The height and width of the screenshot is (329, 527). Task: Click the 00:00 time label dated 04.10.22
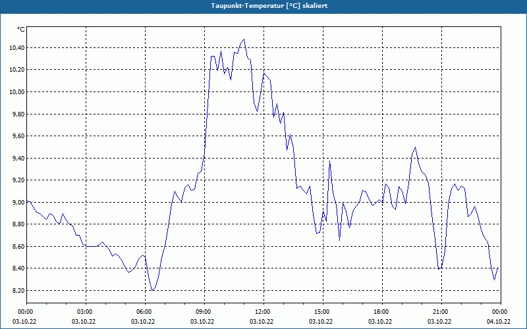501,312
